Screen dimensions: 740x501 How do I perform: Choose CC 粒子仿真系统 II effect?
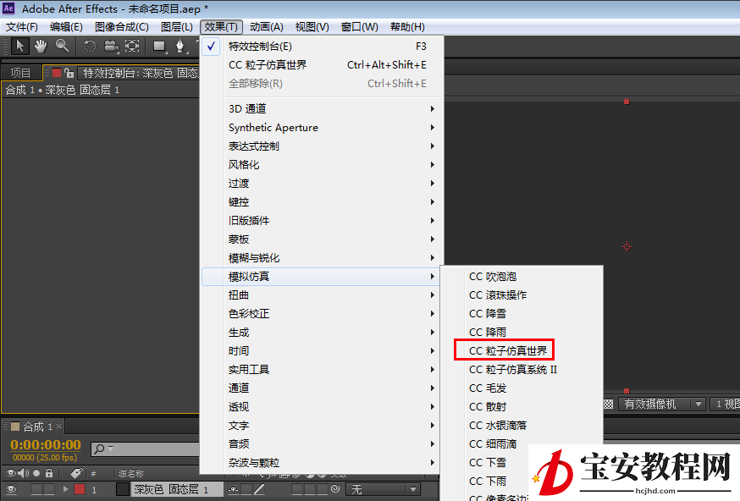[522, 370]
